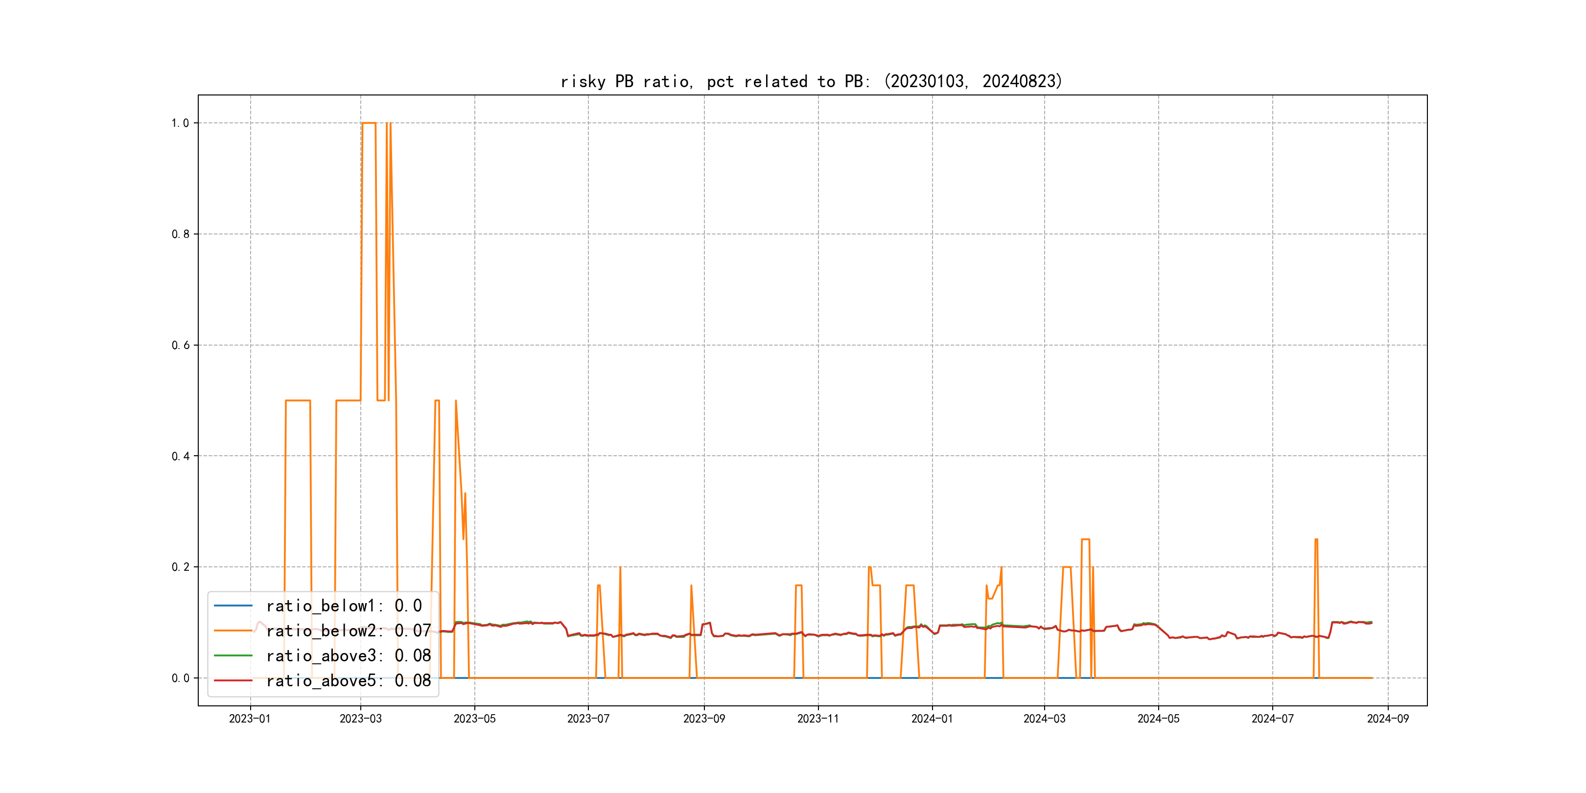
Task: Click the 0.8 y-axis tick label
Action: click(180, 234)
